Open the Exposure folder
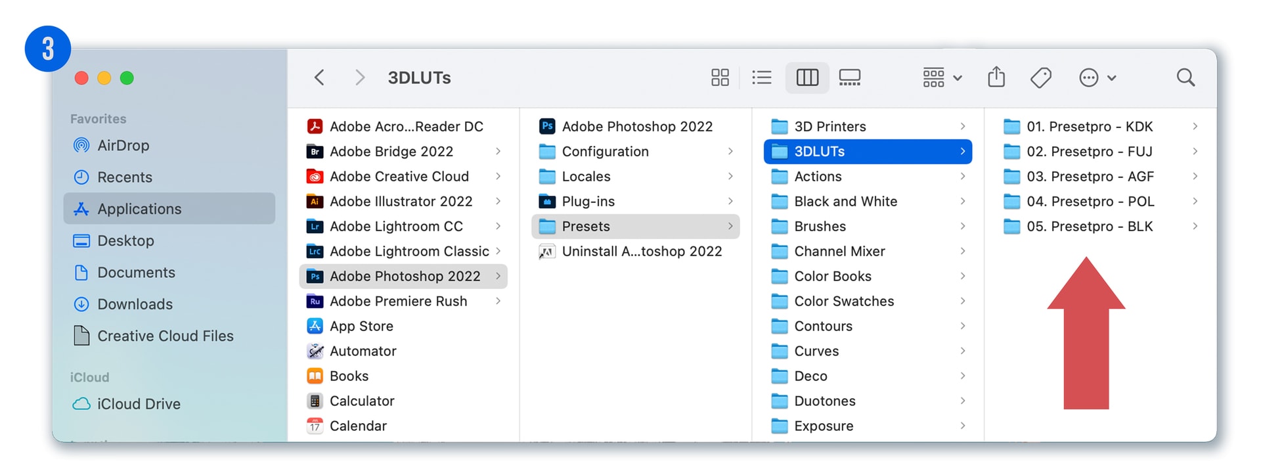 tap(868, 426)
